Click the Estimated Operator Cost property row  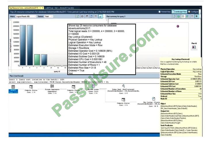click(181, 79)
